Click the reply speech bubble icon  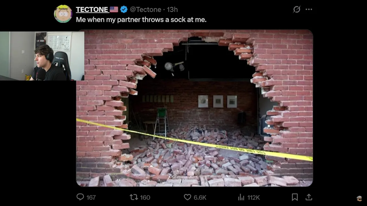80,197
